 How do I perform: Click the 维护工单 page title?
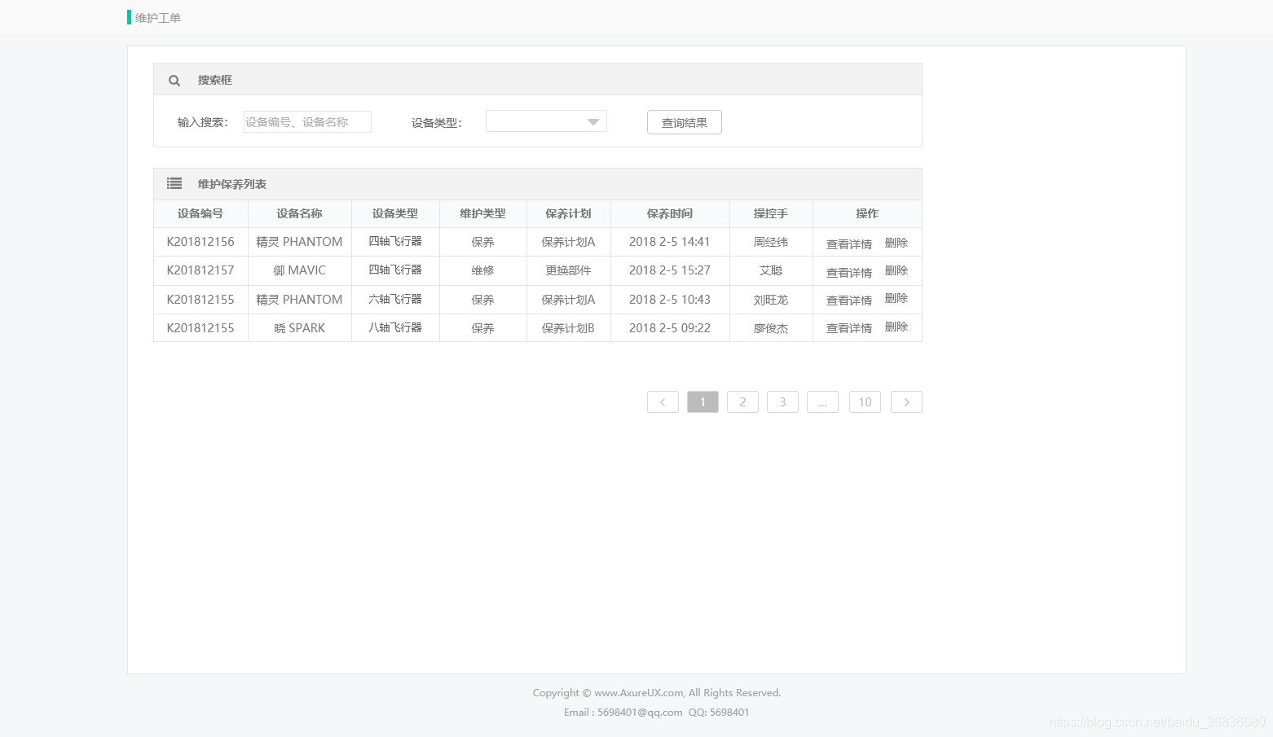tap(158, 18)
